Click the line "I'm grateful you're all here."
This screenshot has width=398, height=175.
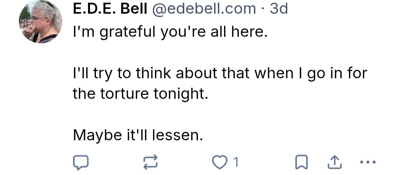point(169,33)
